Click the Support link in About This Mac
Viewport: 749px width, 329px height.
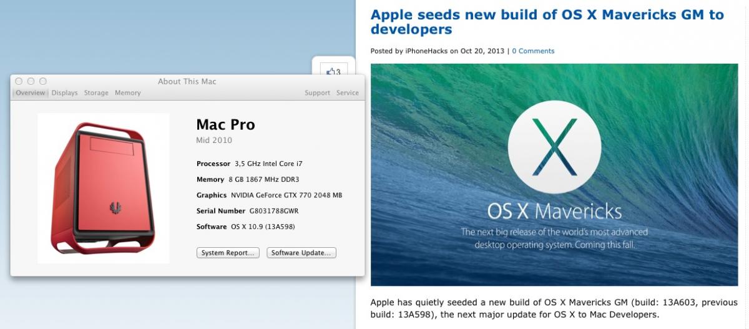[x=317, y=93]
